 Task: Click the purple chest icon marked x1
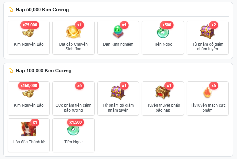click(118, 93)
